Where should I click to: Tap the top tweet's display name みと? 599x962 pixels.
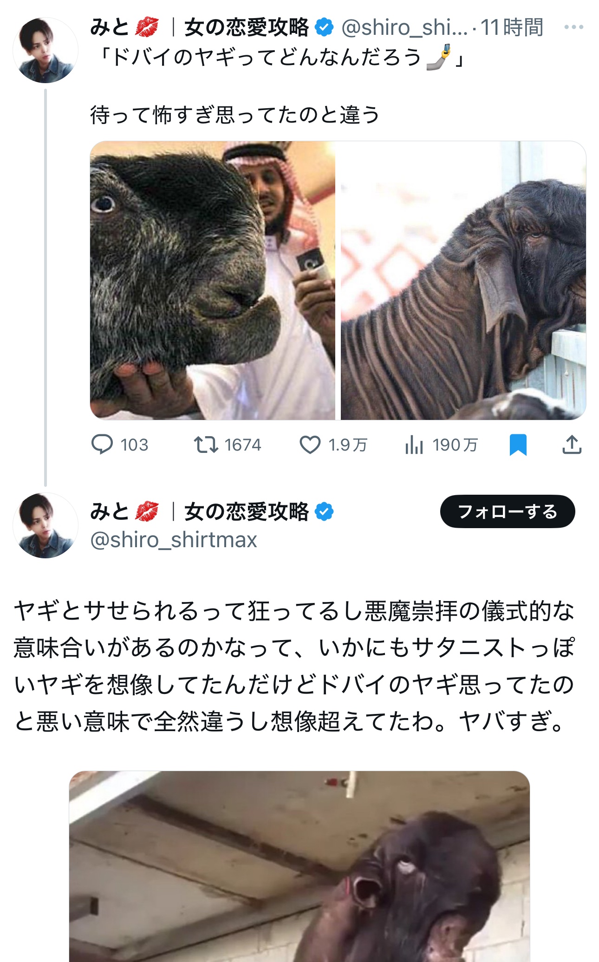click(110, 27)
